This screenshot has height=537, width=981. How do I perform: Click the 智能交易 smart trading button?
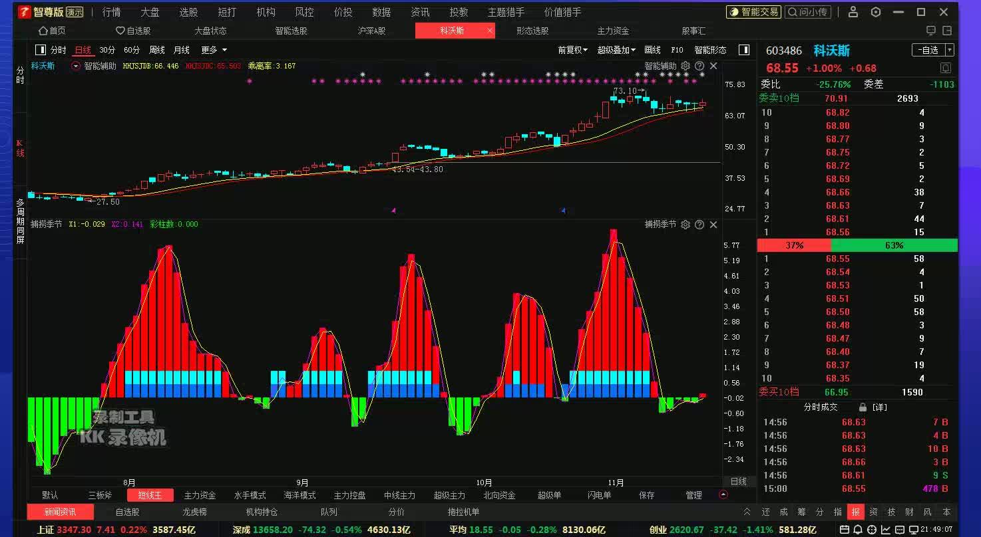tap(753, 12)
